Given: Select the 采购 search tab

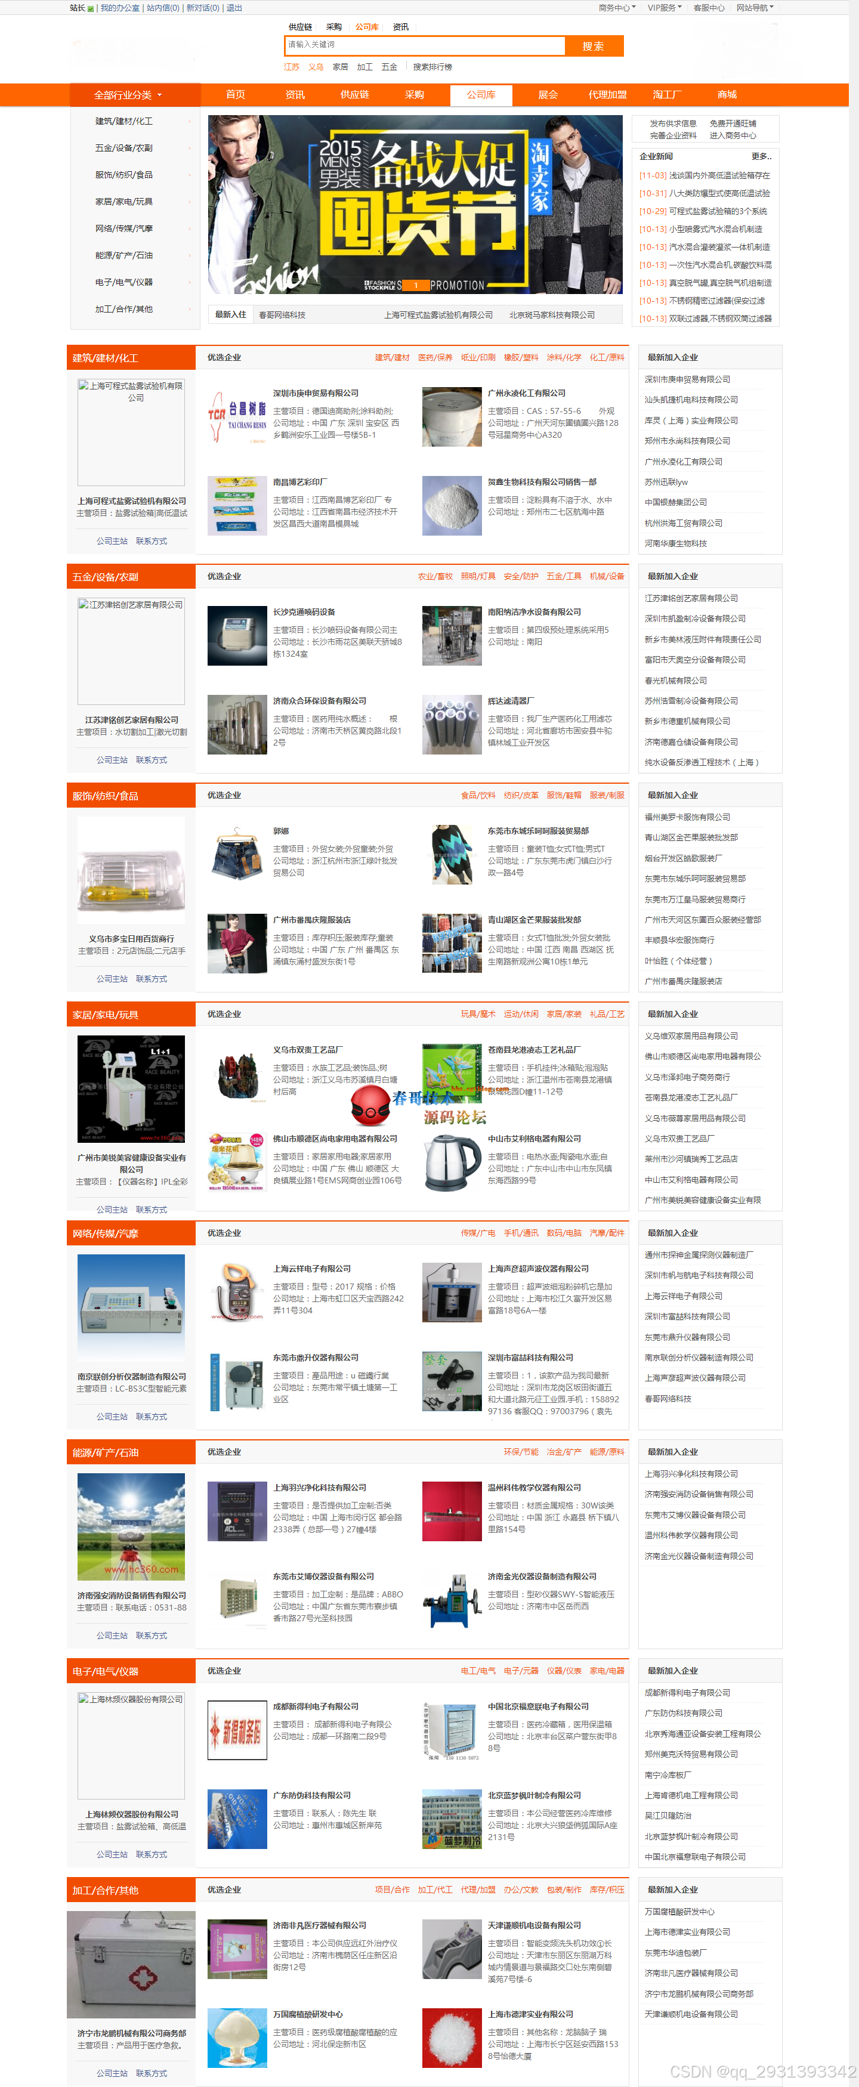Looking at the screenshot, I should point(334,27).
